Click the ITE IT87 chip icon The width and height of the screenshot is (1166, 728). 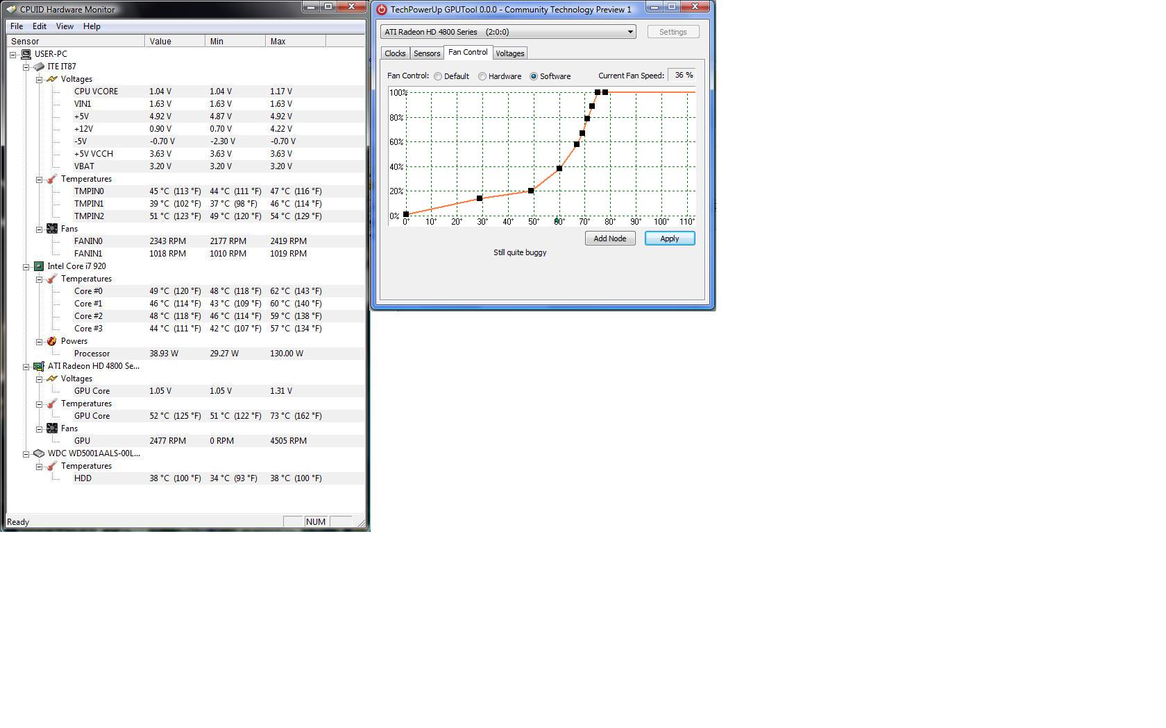click(39, 67)
